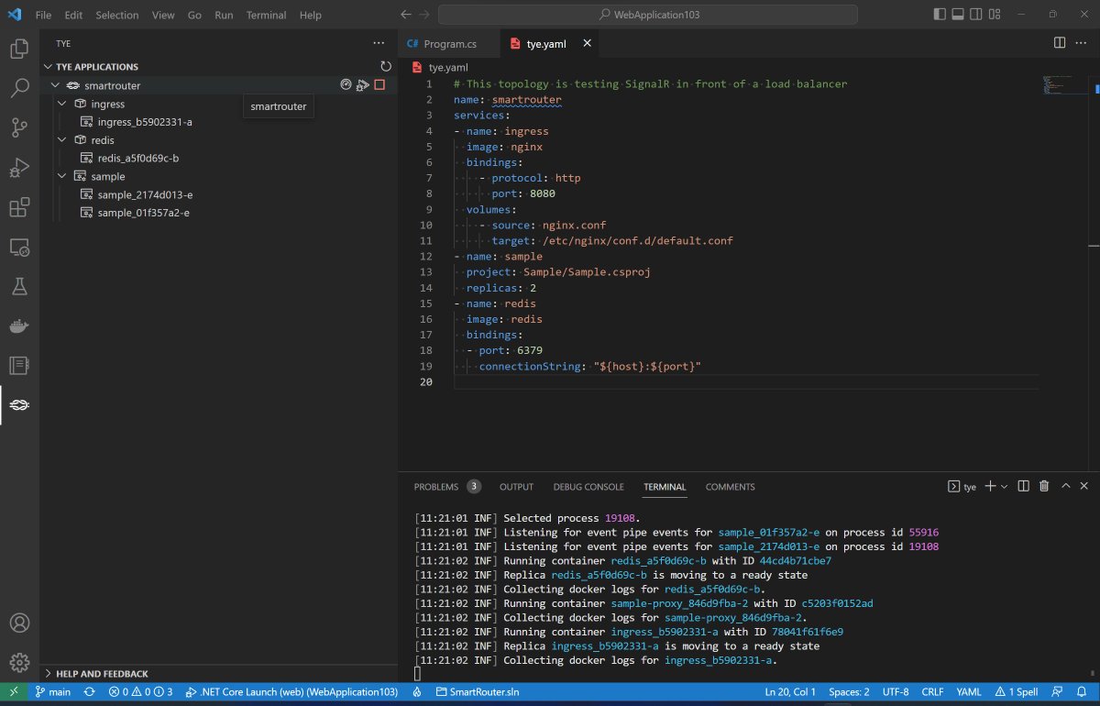Maximize the terminal panel size
1100x706 pixels.
(x=1064, y=486)
